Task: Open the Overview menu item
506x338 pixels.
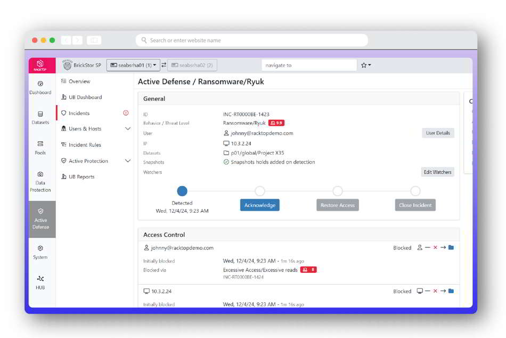Action: 76,82
